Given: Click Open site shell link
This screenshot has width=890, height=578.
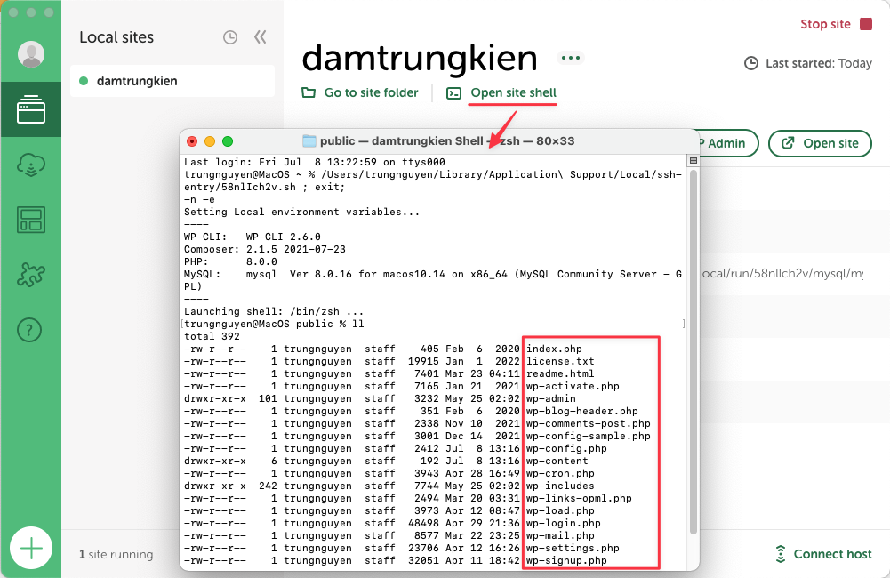Looking at the screenshot, I should click(x=514, y=92).
